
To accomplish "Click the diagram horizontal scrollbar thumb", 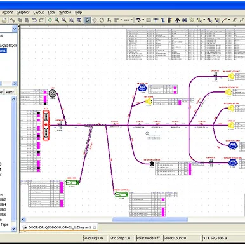I will point(150,220).
